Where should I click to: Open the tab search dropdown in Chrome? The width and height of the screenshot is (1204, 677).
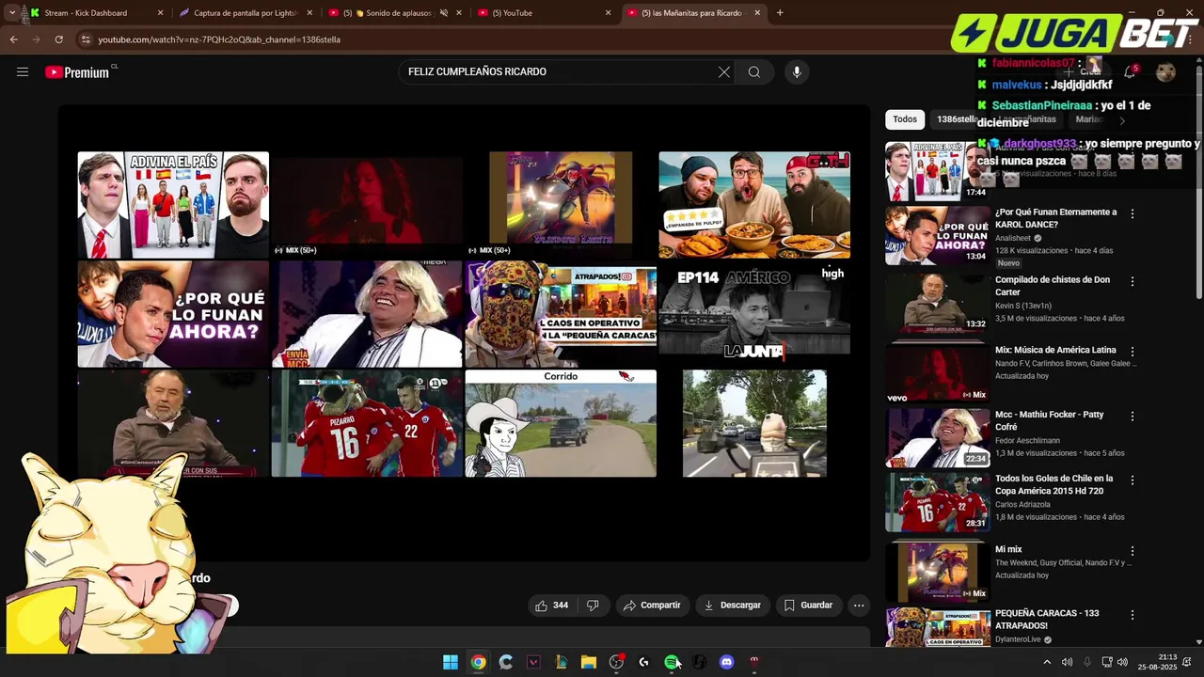coord(11,13)
